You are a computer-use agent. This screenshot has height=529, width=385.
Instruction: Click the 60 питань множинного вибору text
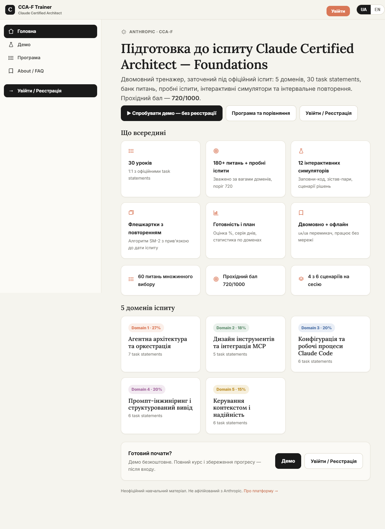point(165,280)
